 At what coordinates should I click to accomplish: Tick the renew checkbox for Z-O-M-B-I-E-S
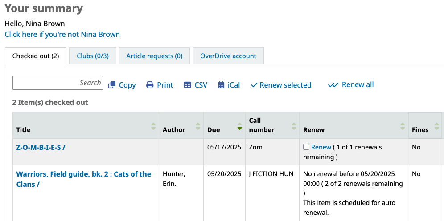(306, 147)
